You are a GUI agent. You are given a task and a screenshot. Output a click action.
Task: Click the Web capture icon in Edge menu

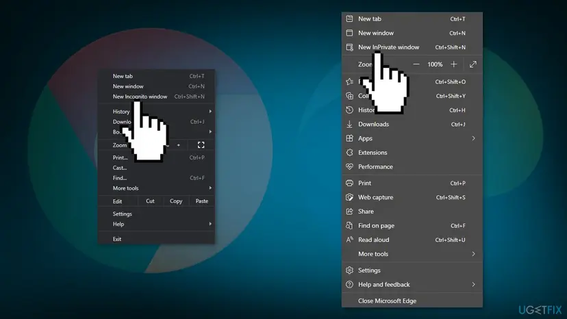[x=349, y=197]
